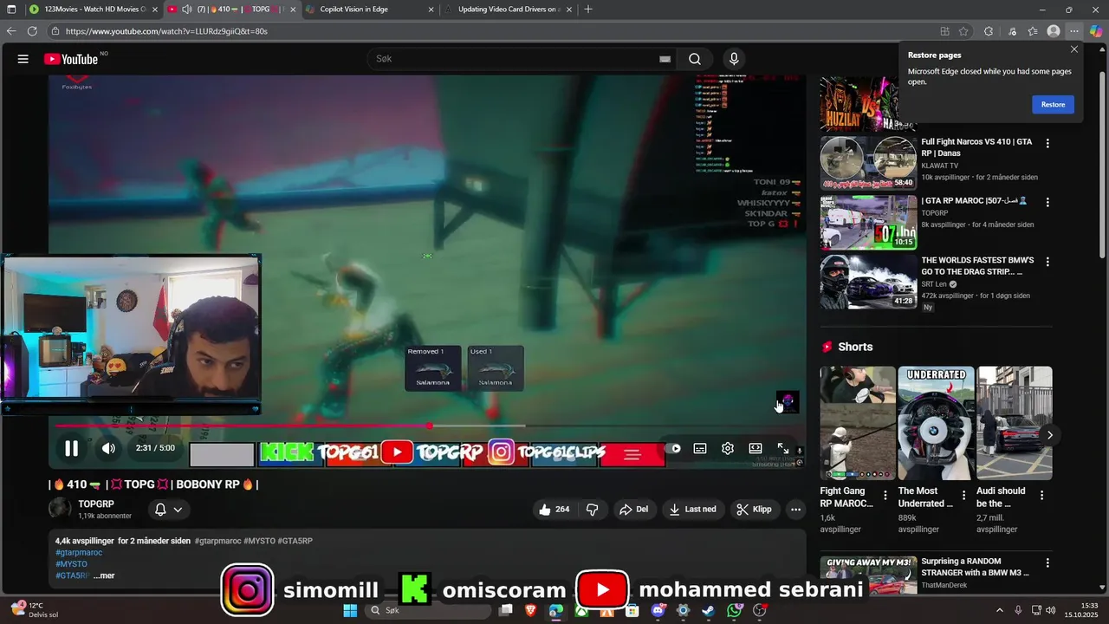Open the #MYSTO hashtag link in description
1109x624 pixels.
pyautogui.click(x=71, y=564)
